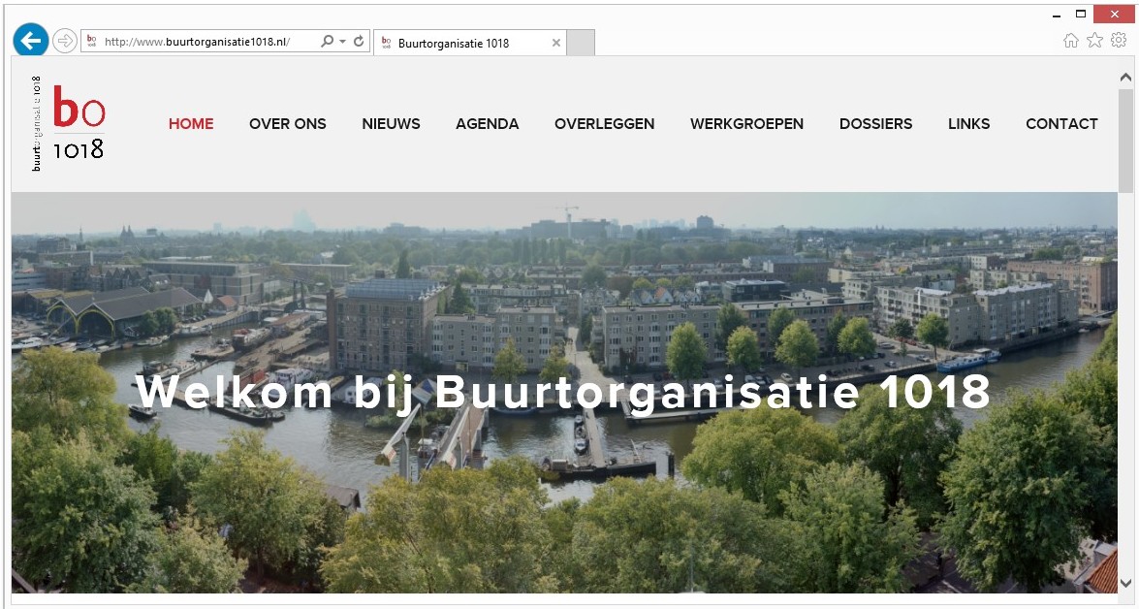Open the OVER ONS menu item

click(x=288, y=124)
